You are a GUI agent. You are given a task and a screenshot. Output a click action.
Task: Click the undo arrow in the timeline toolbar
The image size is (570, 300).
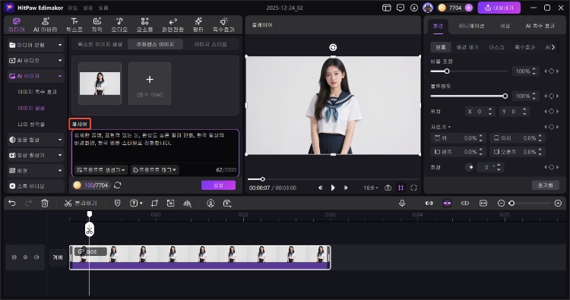pyautogui.click(x=12, y=203)
